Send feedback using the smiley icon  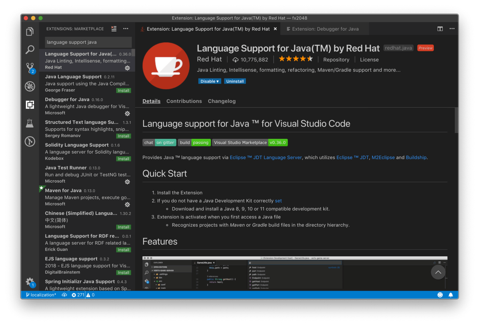[440, 295]
